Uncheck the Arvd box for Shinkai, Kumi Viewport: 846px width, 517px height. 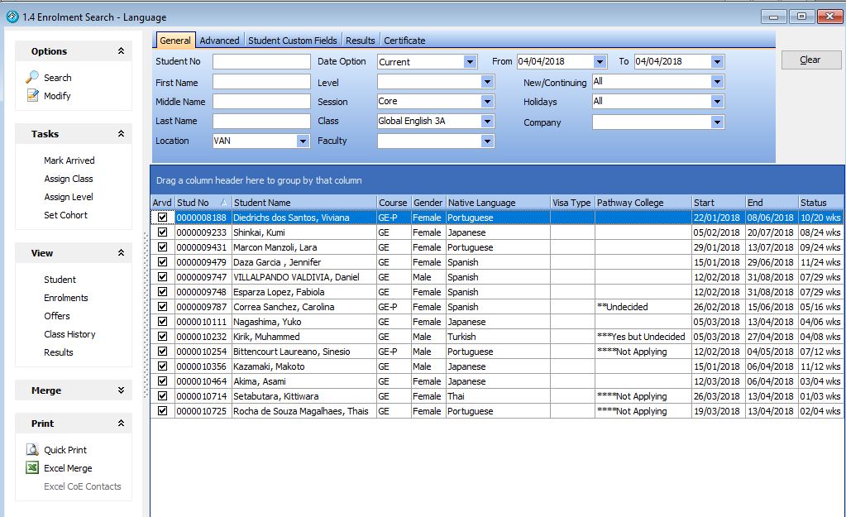coord(162,232)
